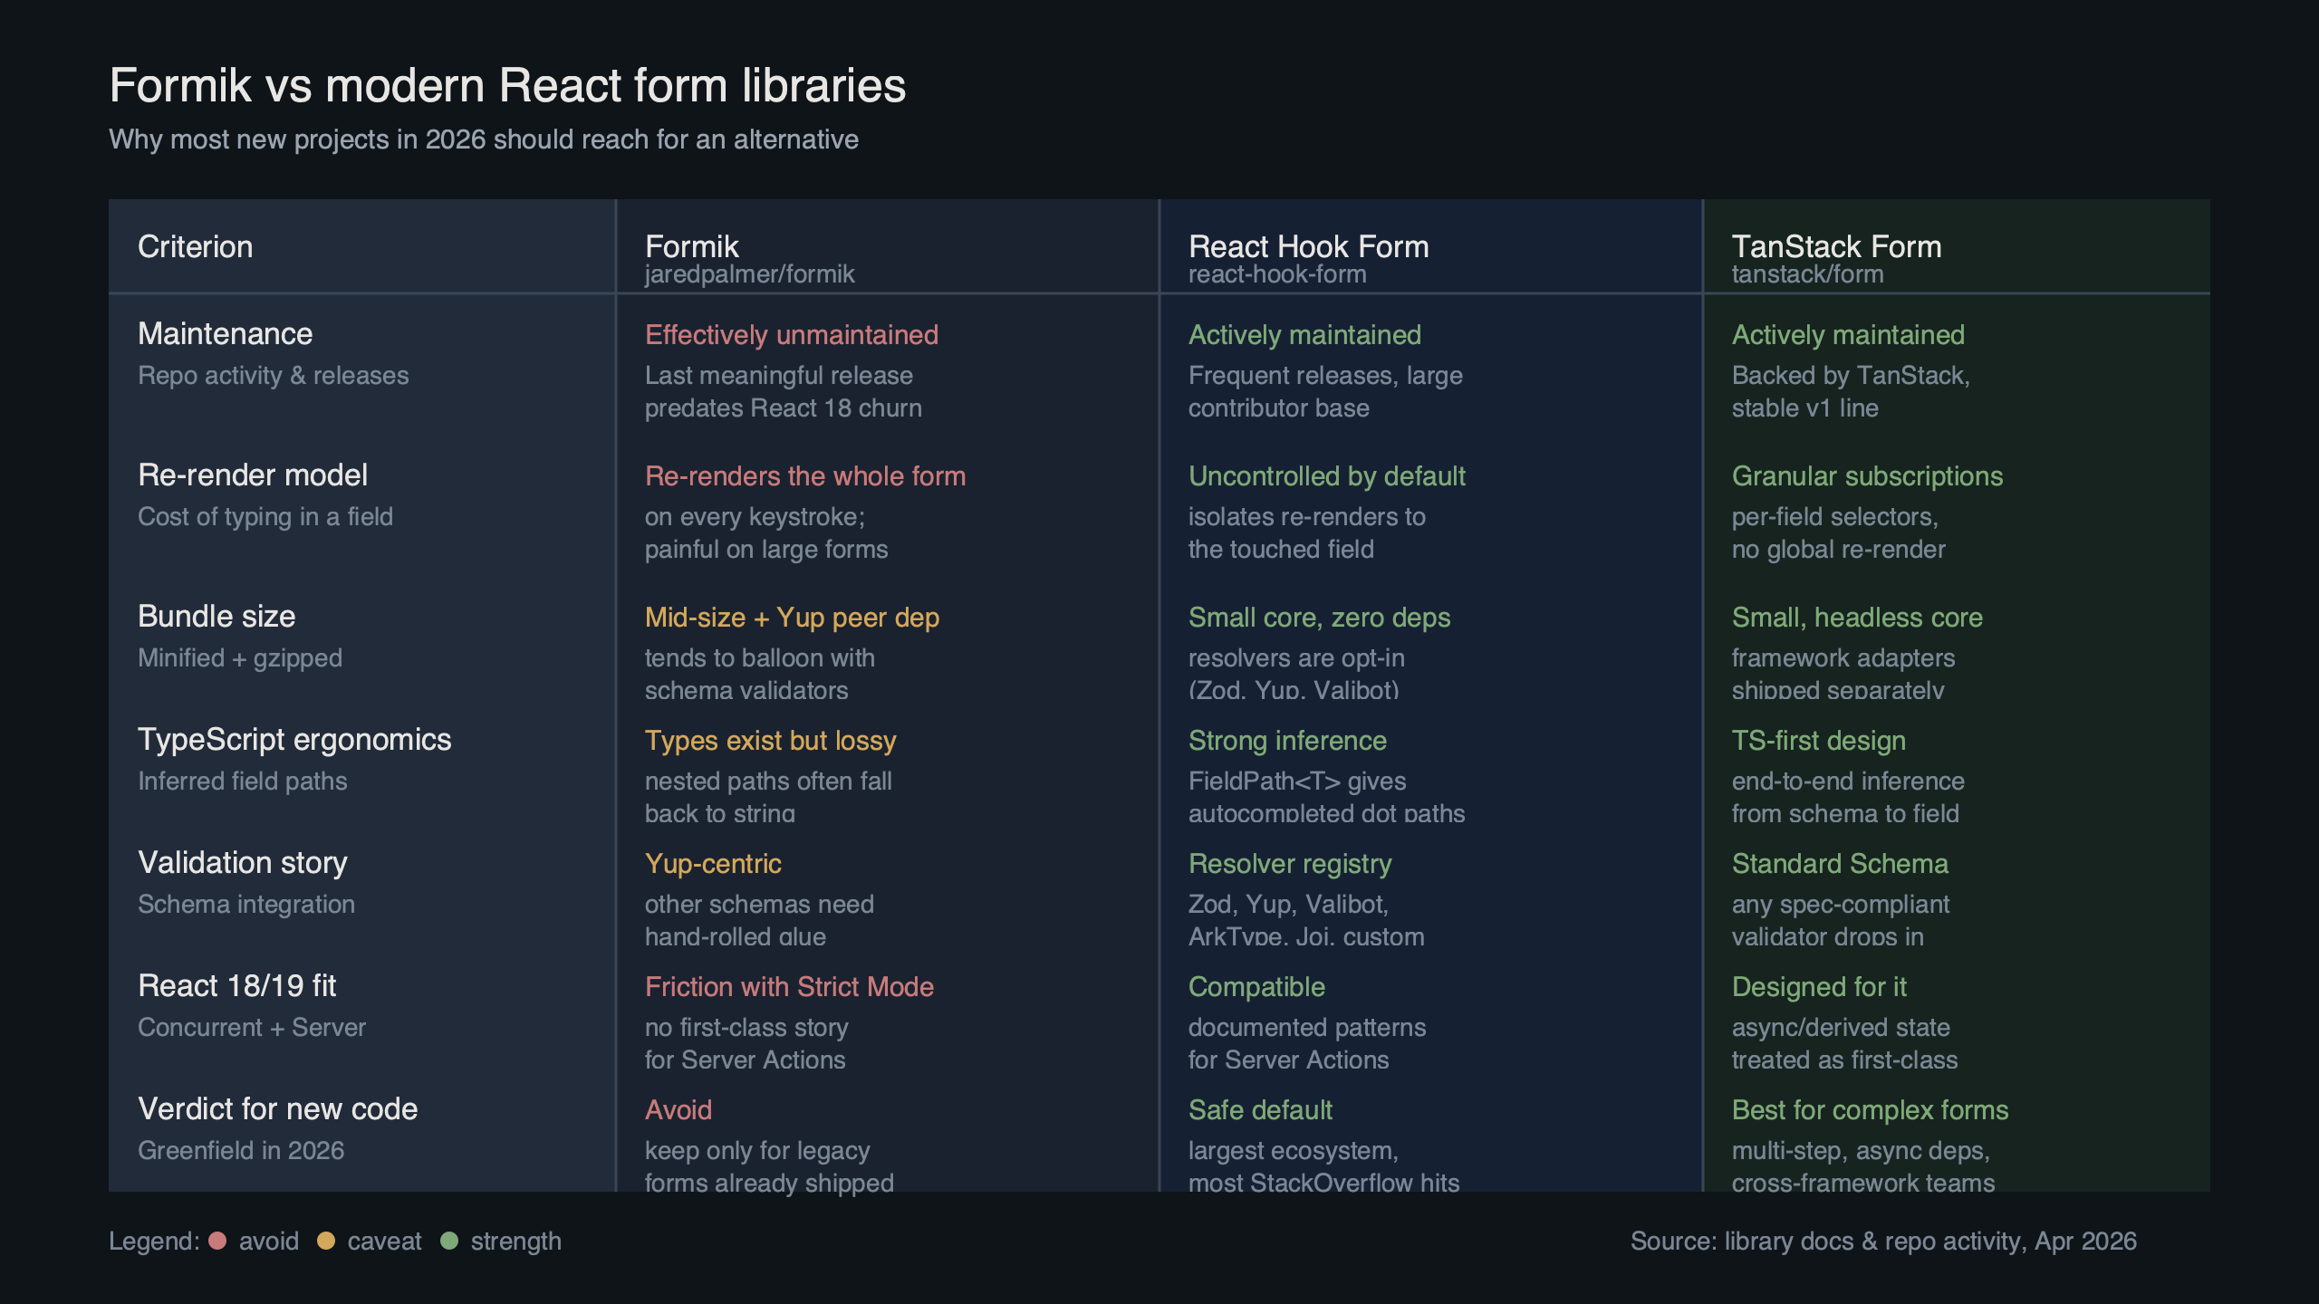2319x1304 pixels.
Task: Click the red avoid legend dot
Action: [x=217, y=1241]
